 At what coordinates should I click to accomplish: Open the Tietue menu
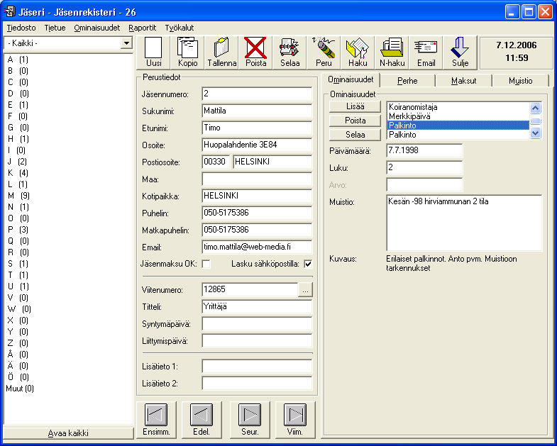(x=55, y=28)
